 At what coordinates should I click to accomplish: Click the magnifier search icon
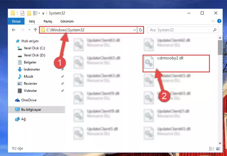click(x=215, y=30)
